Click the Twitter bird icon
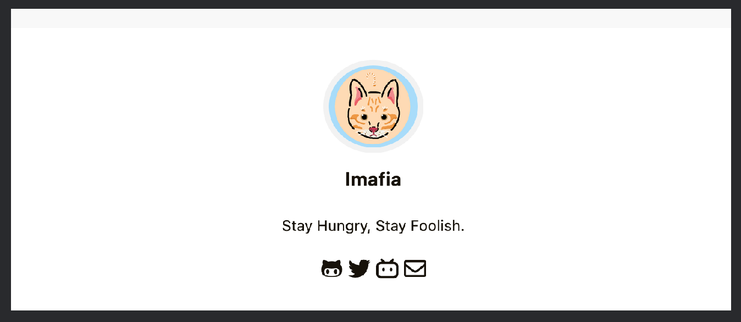 (359, 269)
